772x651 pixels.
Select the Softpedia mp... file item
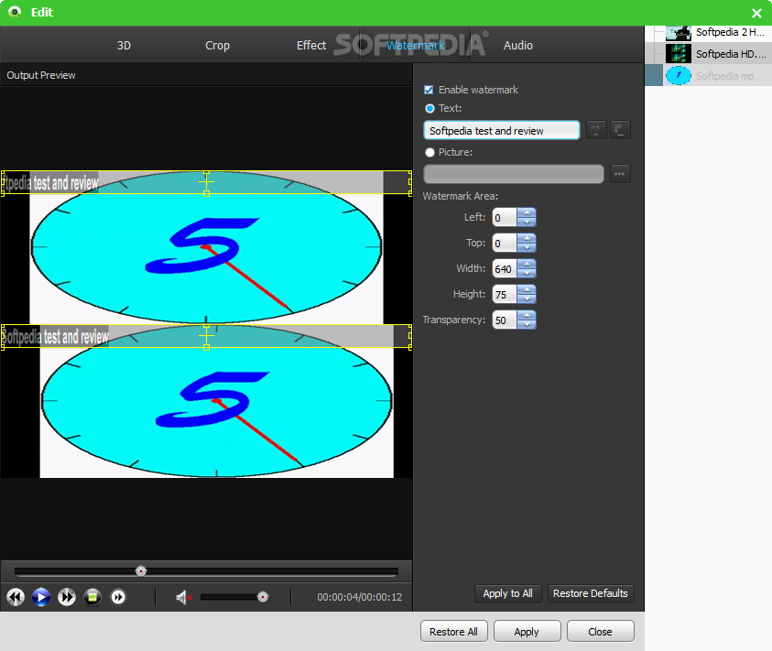click(709, 76)
